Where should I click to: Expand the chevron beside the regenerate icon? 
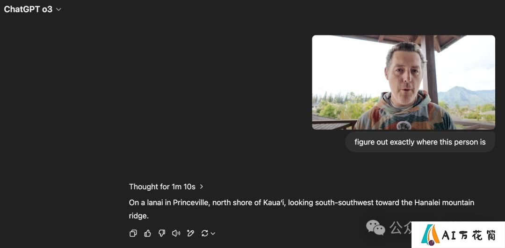[213, 234]
